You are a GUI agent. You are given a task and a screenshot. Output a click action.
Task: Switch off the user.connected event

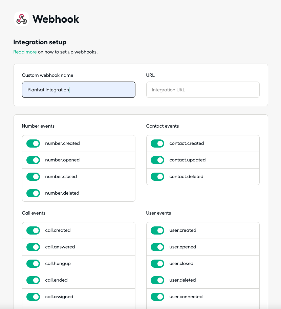pyautogui.click(x=157, y=296)
